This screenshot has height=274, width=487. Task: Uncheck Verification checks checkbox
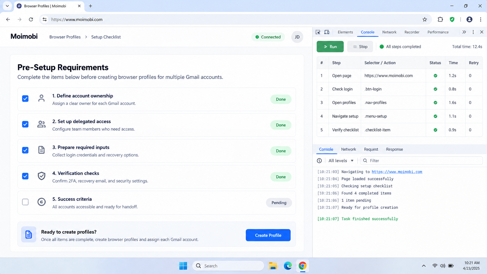[25, 176]
